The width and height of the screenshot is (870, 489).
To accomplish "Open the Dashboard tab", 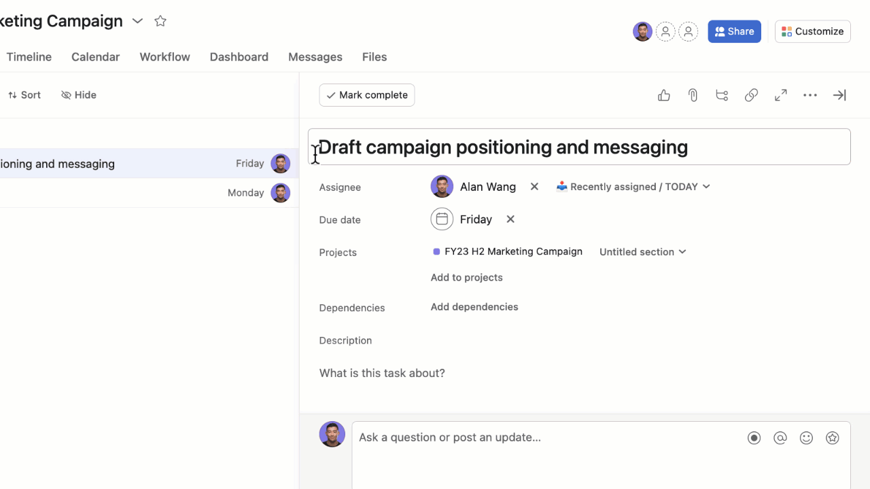I will tap(239, 57).
